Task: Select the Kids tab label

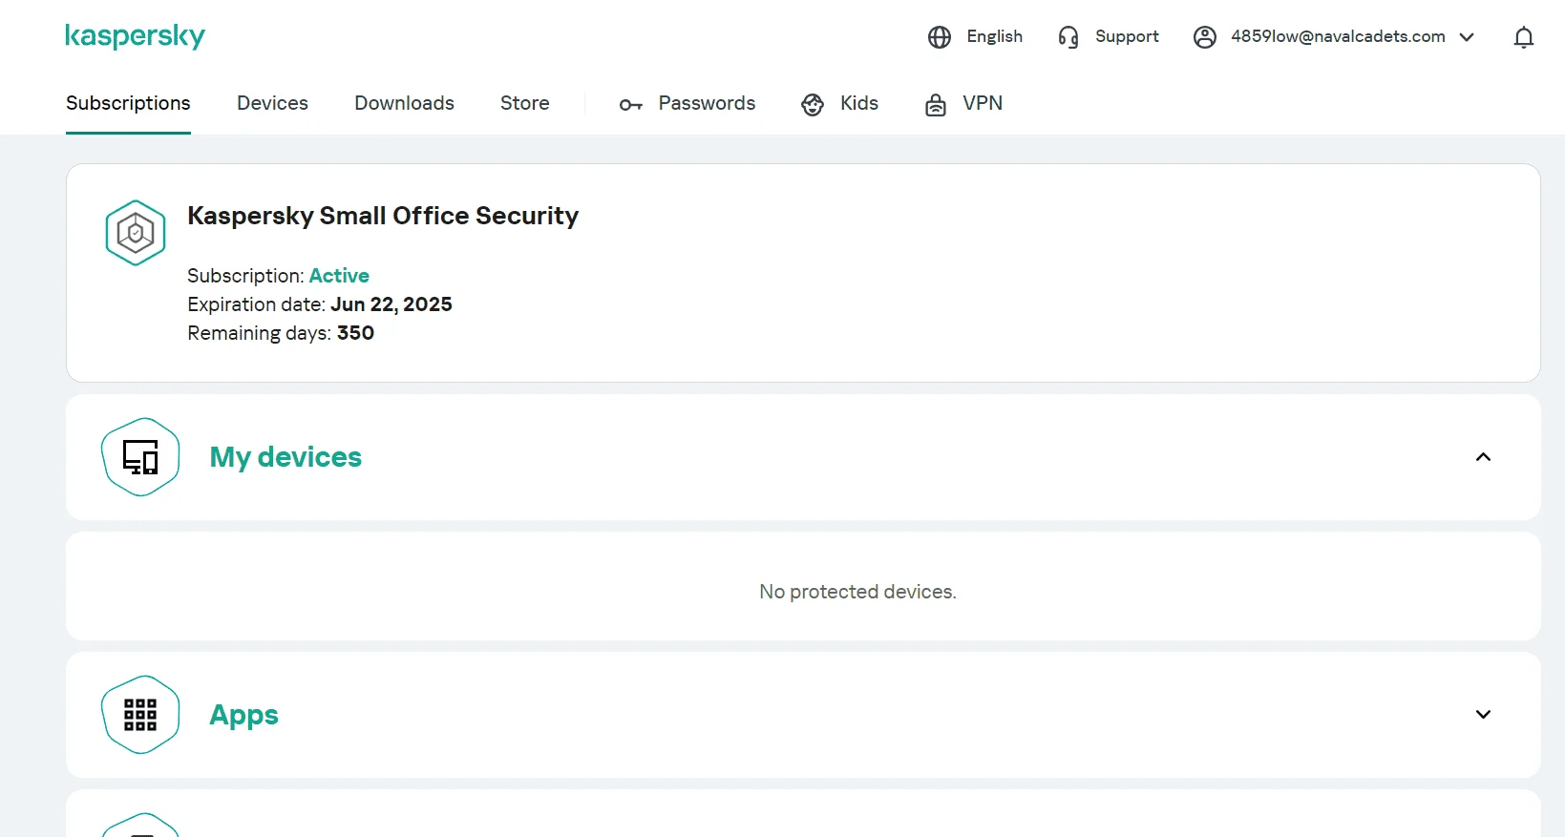Action: point(859,103)
